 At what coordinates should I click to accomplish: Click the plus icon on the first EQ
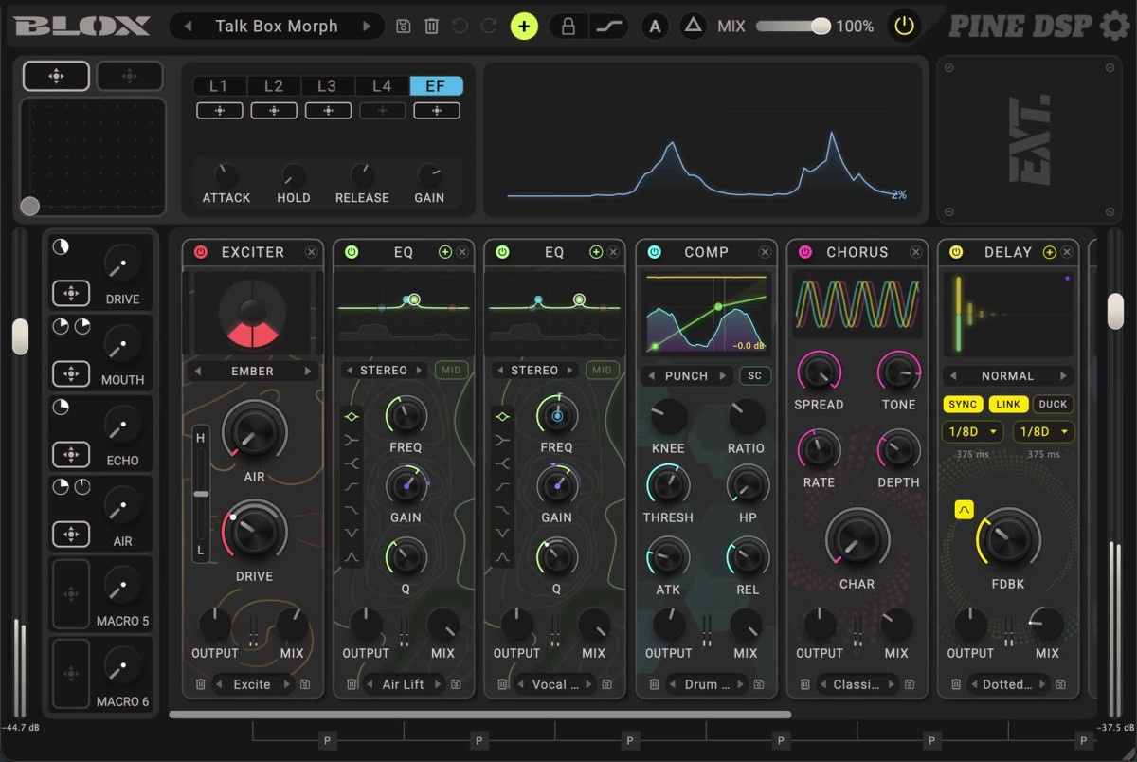445,252
